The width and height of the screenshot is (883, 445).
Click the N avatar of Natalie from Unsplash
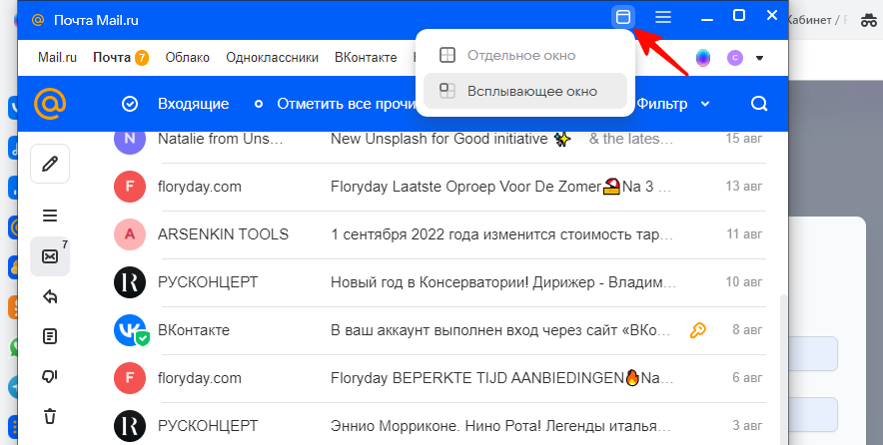[x=130, y=139]
